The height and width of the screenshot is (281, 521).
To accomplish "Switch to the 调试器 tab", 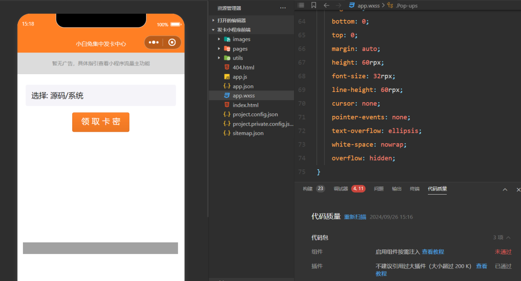I will pos(340,189).
